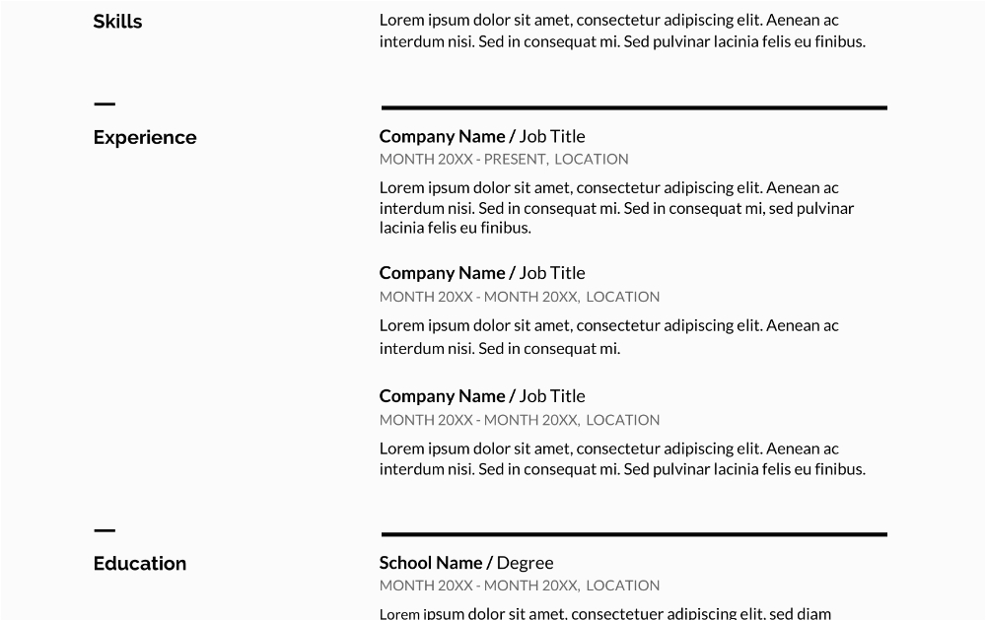Click the paragraph under the third job
Viewport: 986px width, 621px height.
[621, 459]
